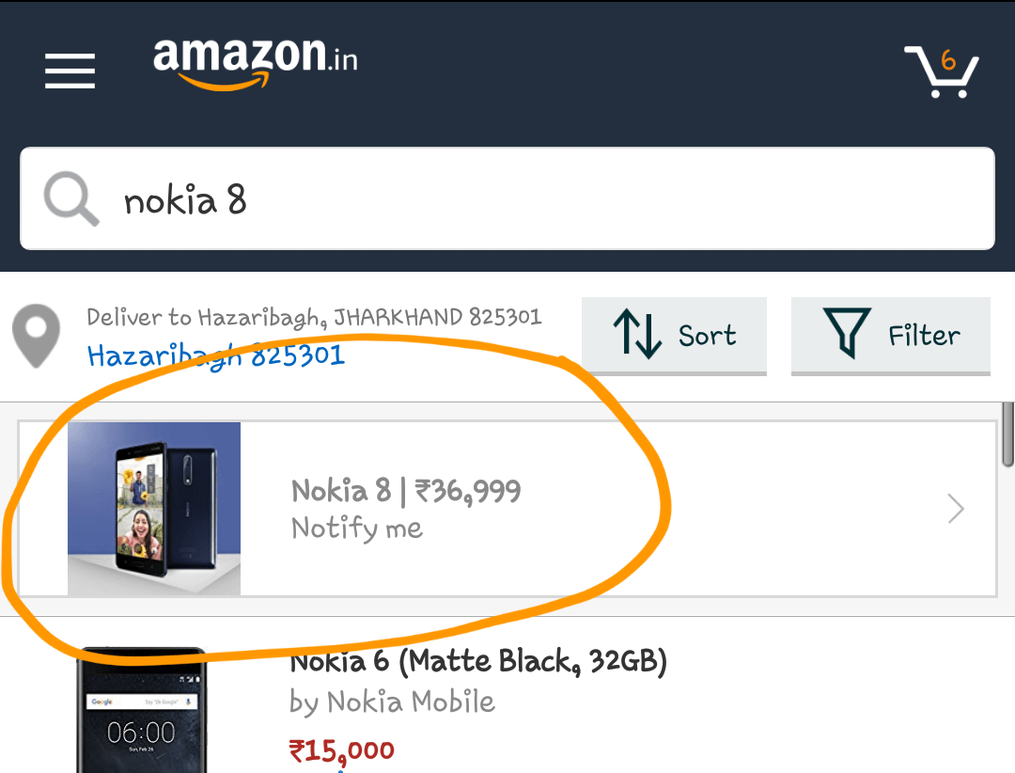The width and height of the screenshot is (1015, 773).
Task: Click the Sort up-down arrows icon
Action: click(x=637, y=334)
